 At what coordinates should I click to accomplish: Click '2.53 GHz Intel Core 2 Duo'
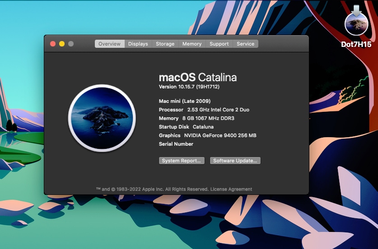point(219,110)
